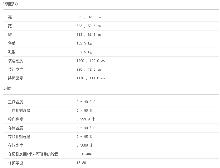The width and height of the screenshot is (220, 168).
Task: Click the shipping depth value 1110, 111.0 cm
Action: point(90,78)
